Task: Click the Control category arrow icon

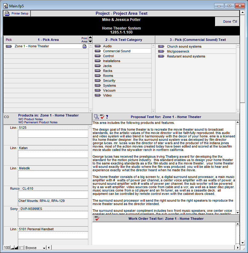Action: 98,56
